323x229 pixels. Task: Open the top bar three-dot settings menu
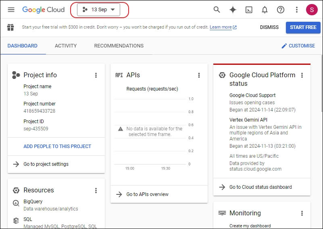(x=297, y=10)
